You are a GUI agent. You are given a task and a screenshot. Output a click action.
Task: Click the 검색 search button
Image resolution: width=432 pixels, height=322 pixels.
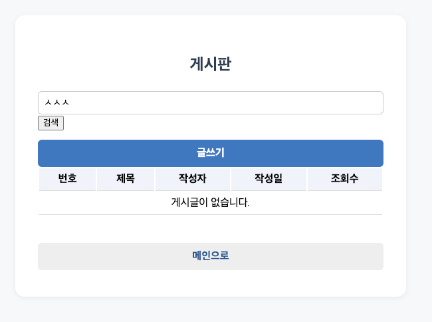click(x=51, y=123)
